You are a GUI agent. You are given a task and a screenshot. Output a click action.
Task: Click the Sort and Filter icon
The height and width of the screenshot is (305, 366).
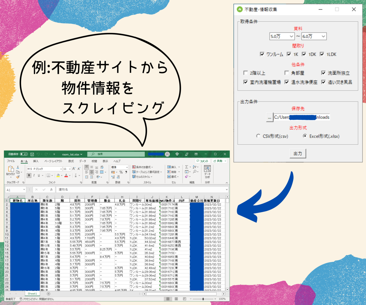194,167
